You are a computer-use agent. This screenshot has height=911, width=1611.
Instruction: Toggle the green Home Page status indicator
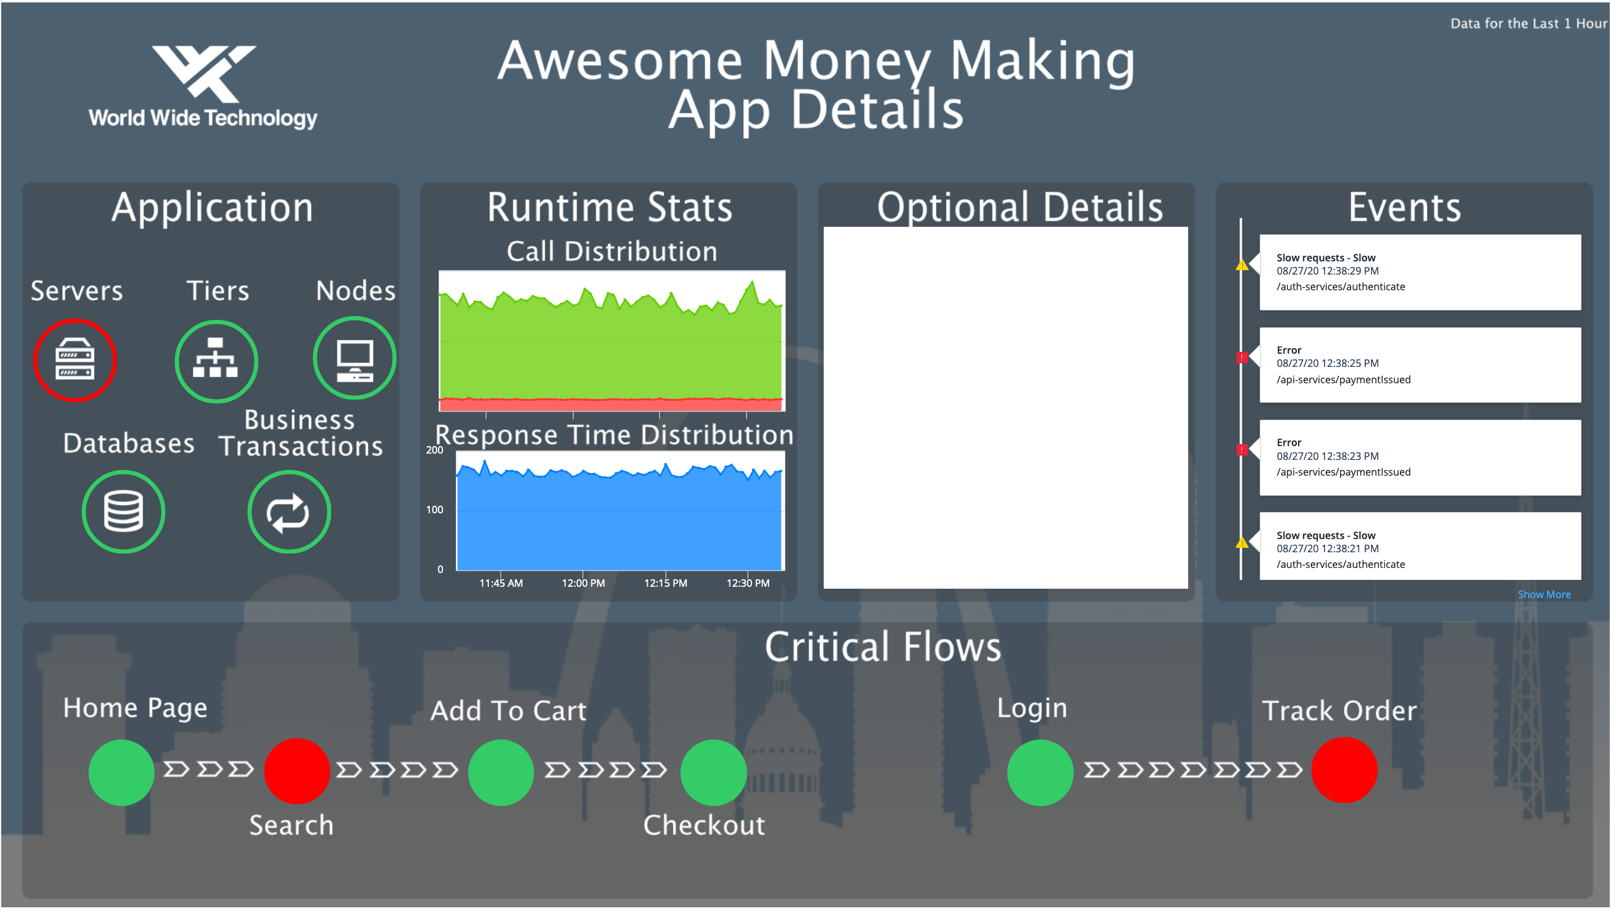coord(121,772)
